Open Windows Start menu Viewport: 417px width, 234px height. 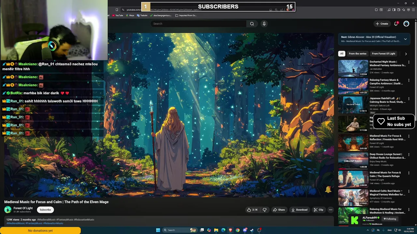158,230
